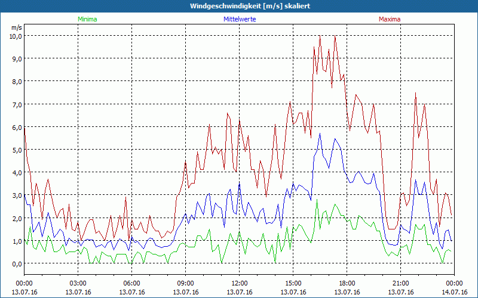The height and width of the screenshot is (298, 478).
Task: Select the 18:00 time axis label
Action: click(x=347, y=283)
